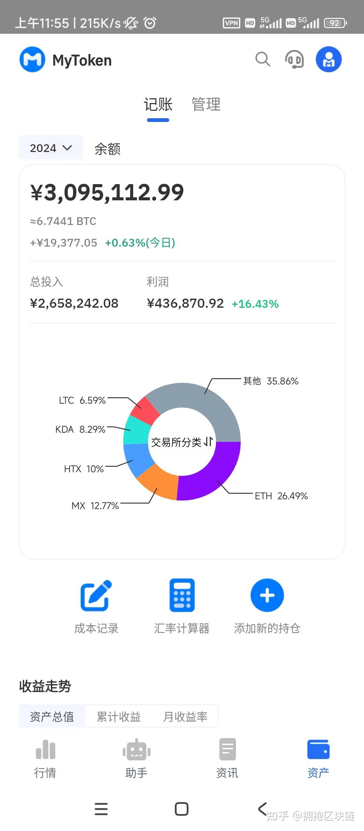
Task: Tap Android back arrow button
Action: (x=263, y=809)
